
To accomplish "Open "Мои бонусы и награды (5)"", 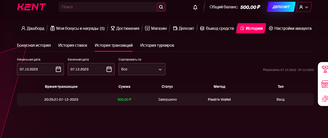I will click(x=77, y=28).
